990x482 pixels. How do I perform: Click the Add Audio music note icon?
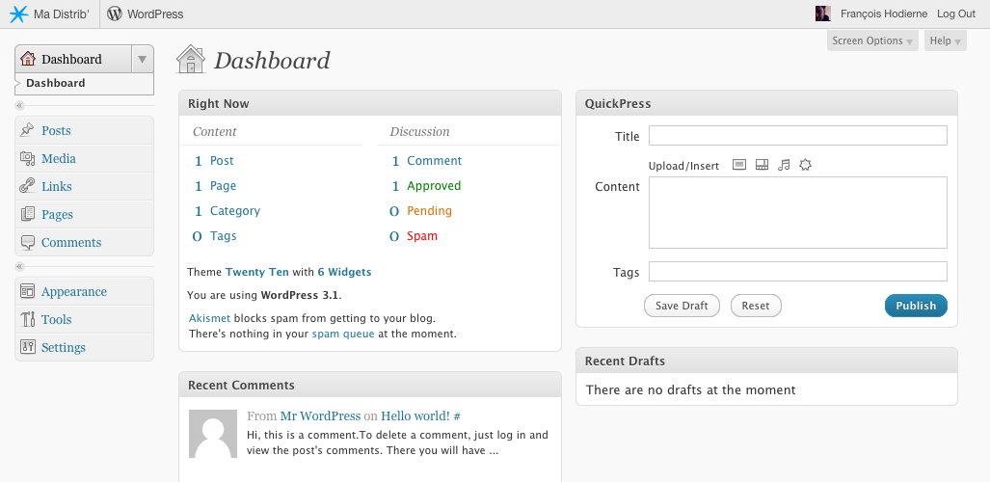coord(784,165)
